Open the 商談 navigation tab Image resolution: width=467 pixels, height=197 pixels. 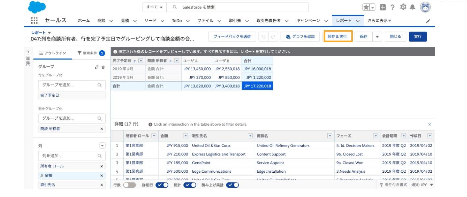[x=101, y=20]
